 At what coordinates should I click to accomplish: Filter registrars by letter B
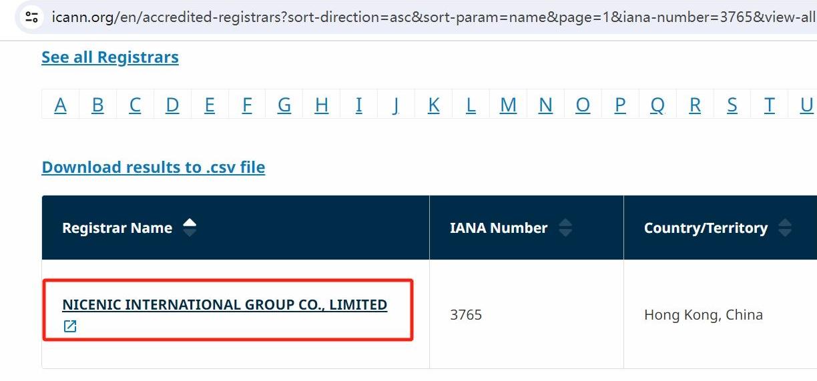pos(98,105)
